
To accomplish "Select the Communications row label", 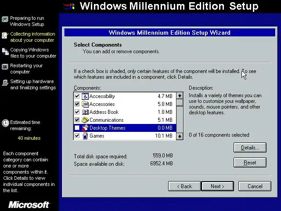I will point(106,120).
